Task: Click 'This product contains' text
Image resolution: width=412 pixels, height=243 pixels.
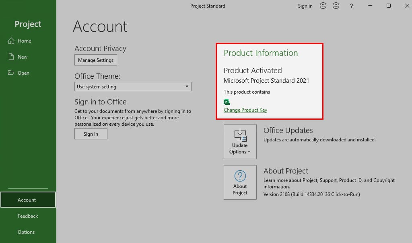Action: pyautogui.click(x=247, y=92)
